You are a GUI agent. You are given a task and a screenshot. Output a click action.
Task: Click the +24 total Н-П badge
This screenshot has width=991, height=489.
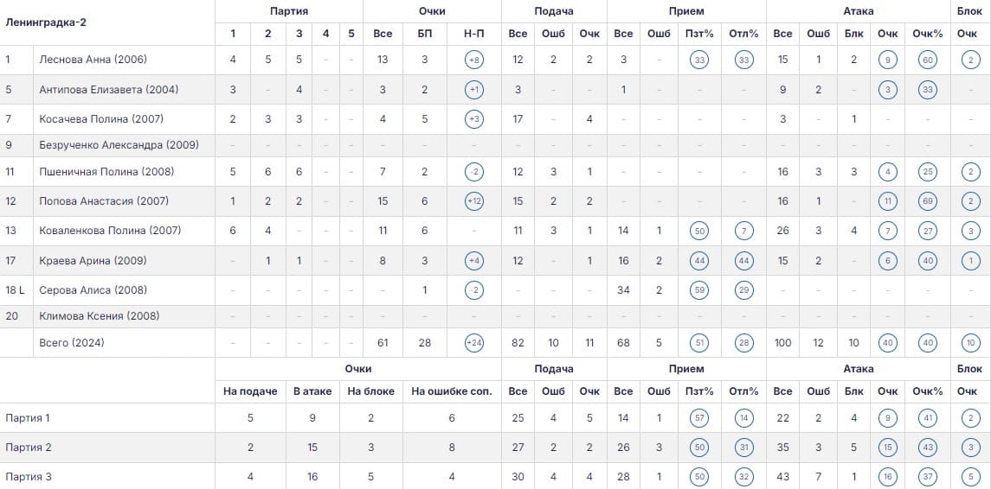point(474,343)
